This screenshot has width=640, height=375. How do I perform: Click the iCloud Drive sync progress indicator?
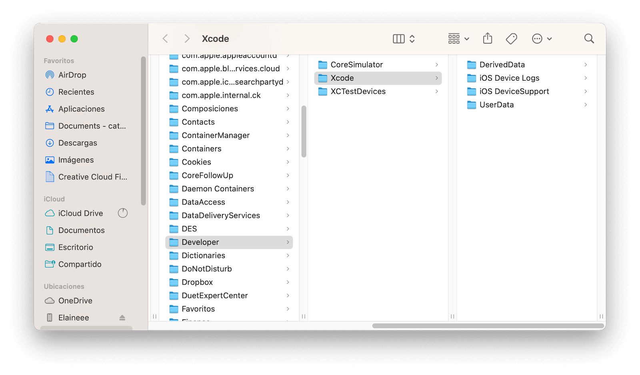pos(123,213)
